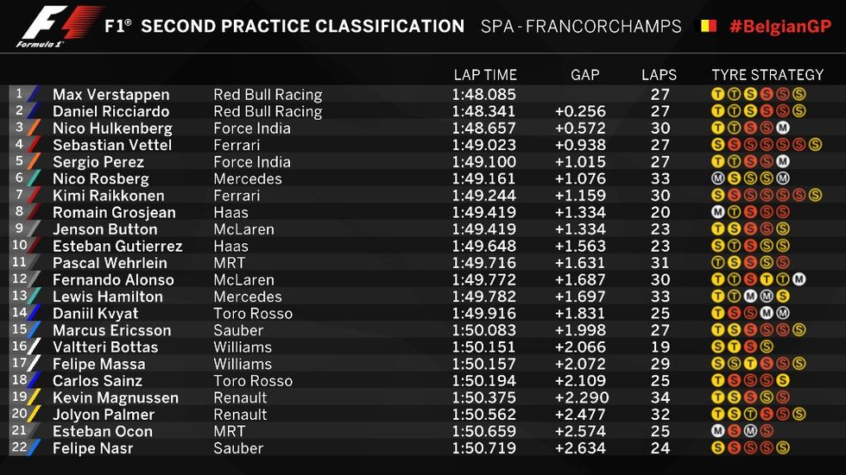
Task: Click driver name Lewis Hamilton
Action: pos(107,297)
